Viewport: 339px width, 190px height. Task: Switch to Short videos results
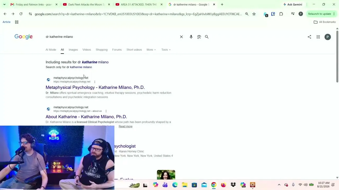pos(134,50)
